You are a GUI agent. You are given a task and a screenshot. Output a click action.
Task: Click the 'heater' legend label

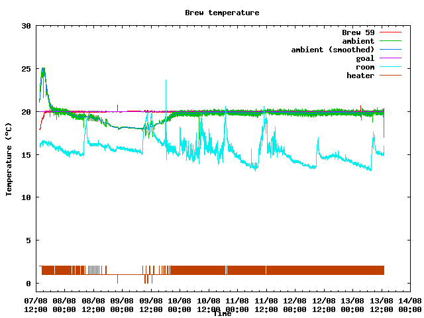pos(360,76)
